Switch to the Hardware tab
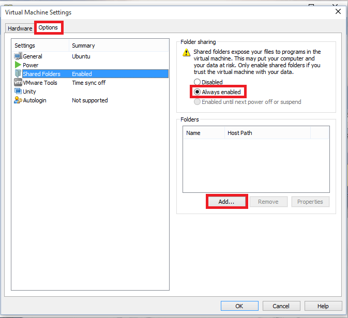Viewport: 348px width, 318px height. pos(20,28)
